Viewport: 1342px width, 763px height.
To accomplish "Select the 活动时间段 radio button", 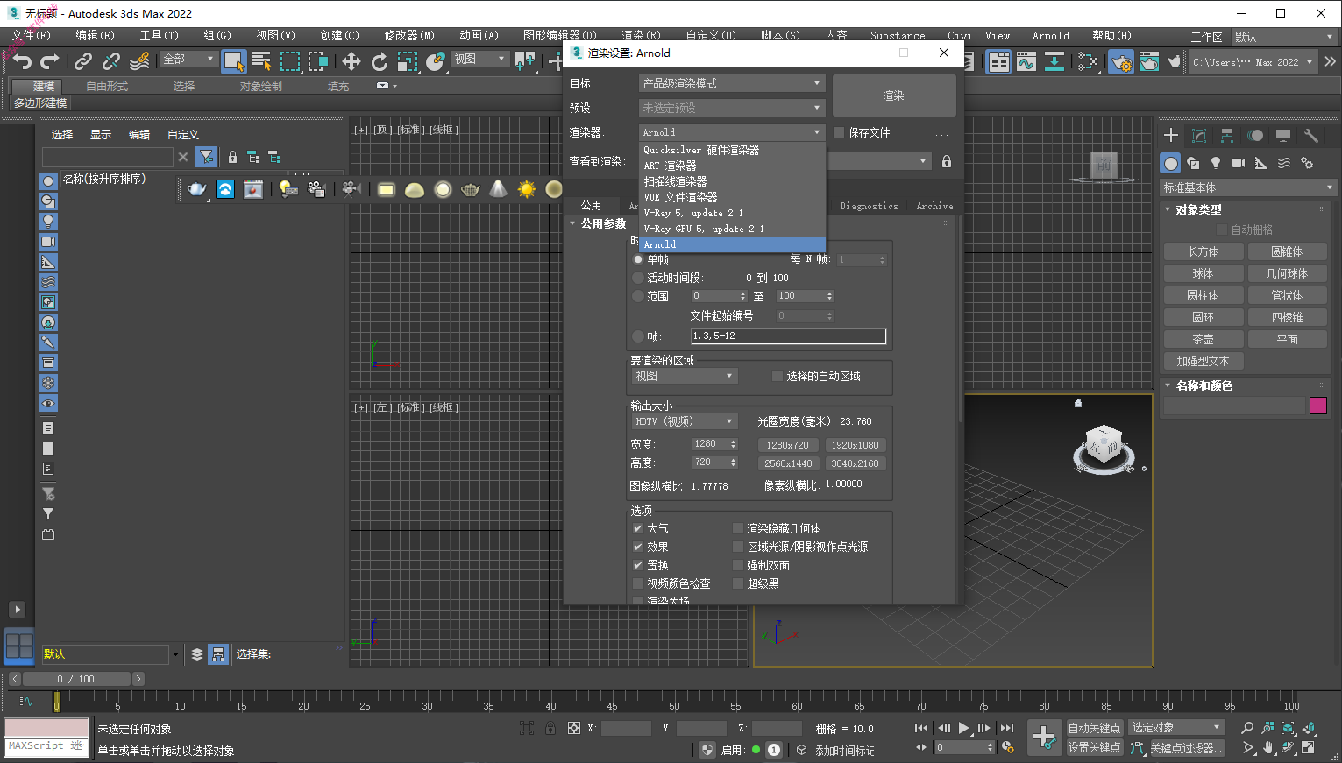I will pos(638,278).
